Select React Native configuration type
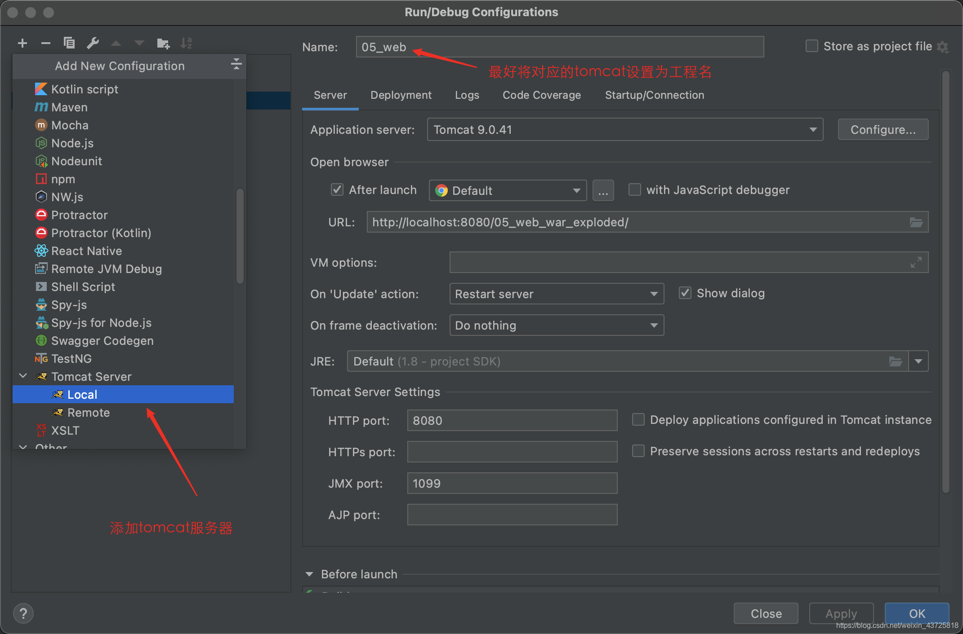The image size is (963, 634). [123, 251]
